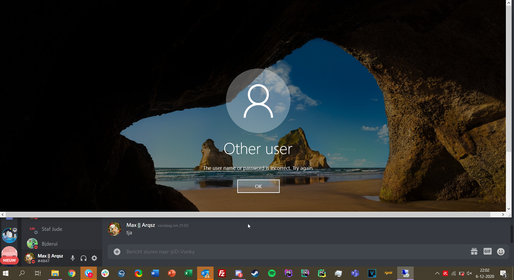This screenshot has height=280, width=514.
Task: Show hidden system tray icons
Action: pos(437,274)
